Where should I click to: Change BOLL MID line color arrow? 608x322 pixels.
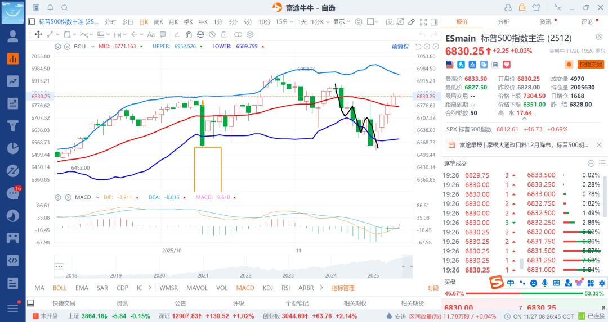click(141, 47)
